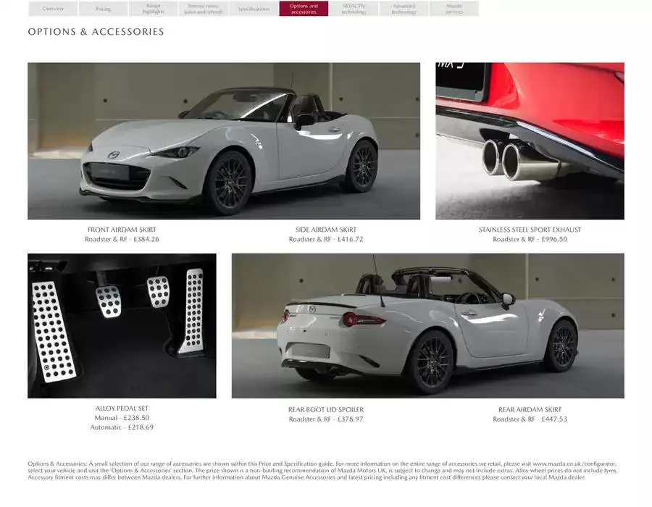Open Interior trims, paint and wheels tab
652x507 pixels.
click(x=204, y=9)
